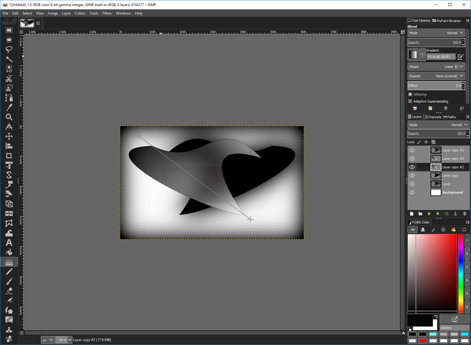The width and height of the screenshot is (471, 345).
Task: Toggle lock alpha channel checkerboard icon
Action: point(434,142)
